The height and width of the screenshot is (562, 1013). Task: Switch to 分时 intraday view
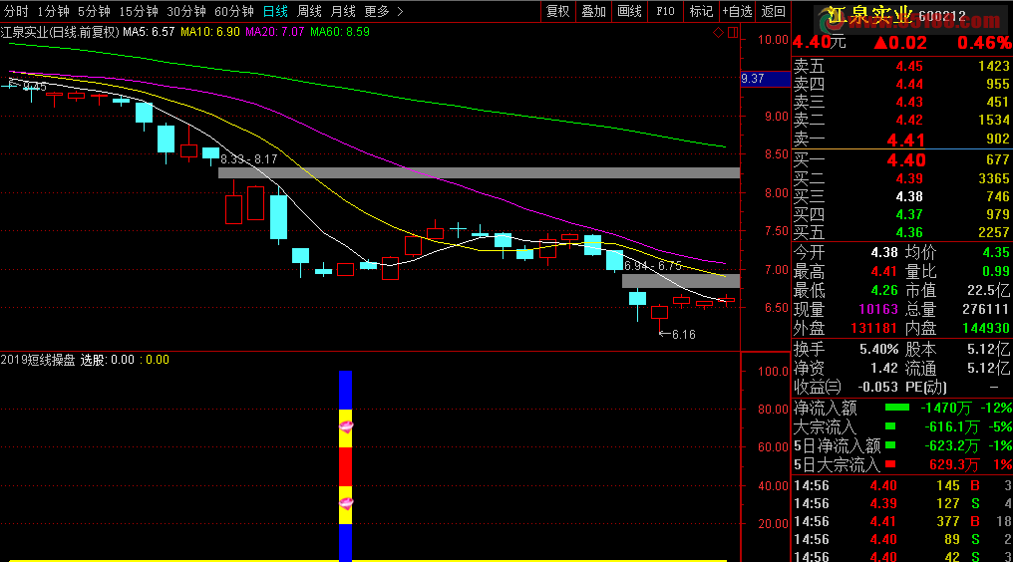click(16, 11)
